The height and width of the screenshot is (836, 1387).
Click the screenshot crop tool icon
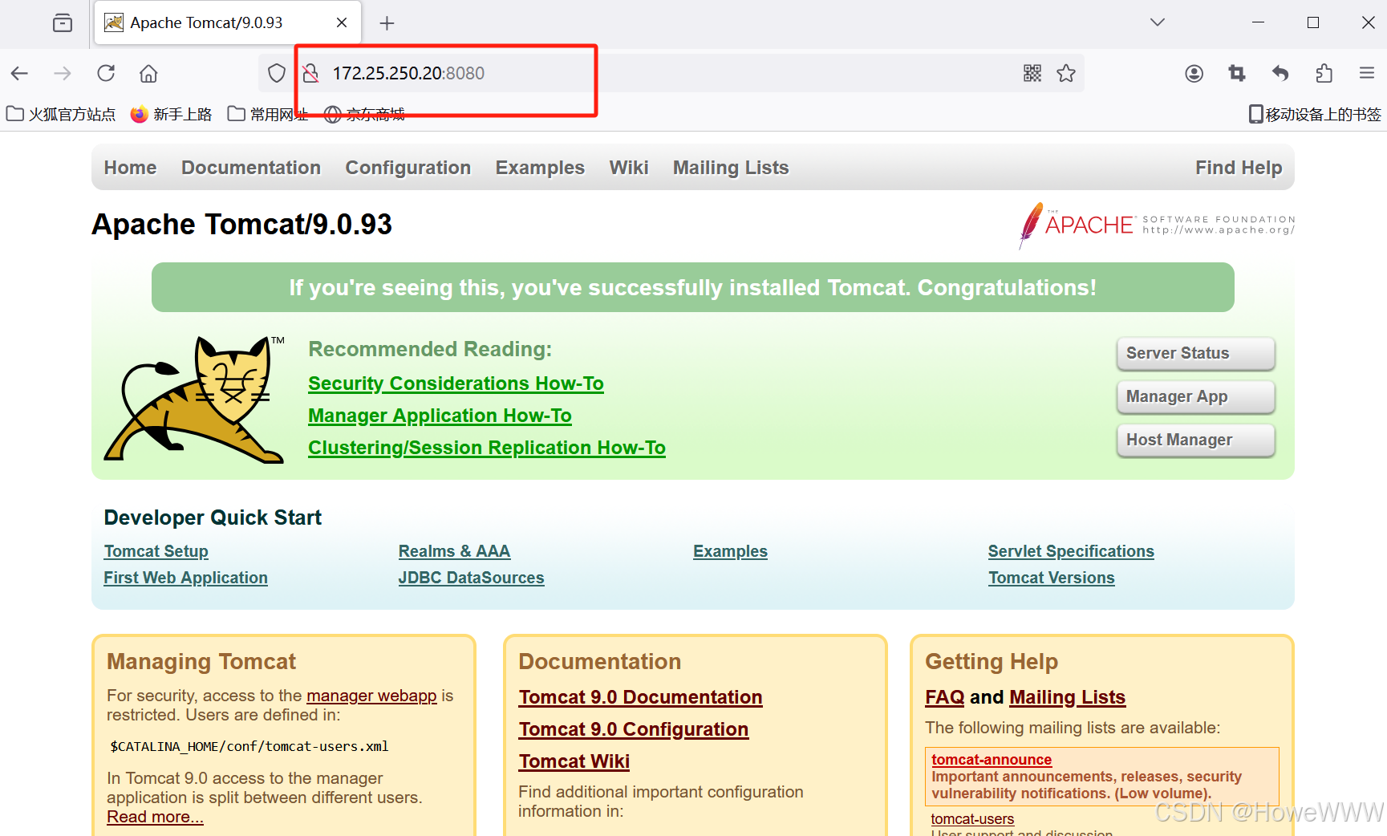[1237, 74]
